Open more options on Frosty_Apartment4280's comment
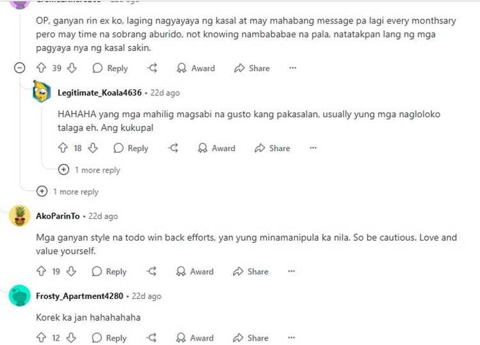480x345 pixels. (x=291, y=338)
